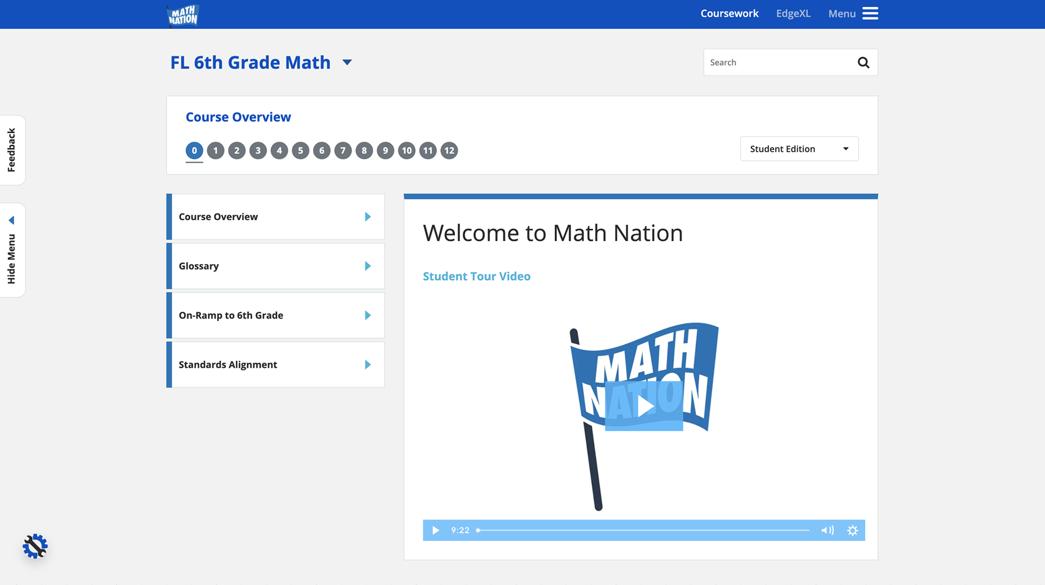Click the large play overlay on the video
This screenshot has width=1045, height=585.
tap(644, 406)
